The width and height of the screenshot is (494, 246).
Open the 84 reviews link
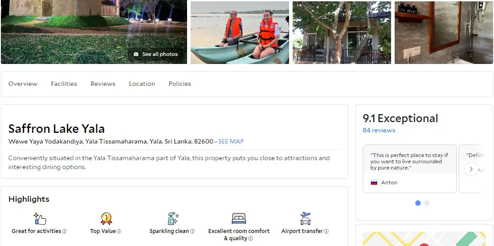(379, 130)
